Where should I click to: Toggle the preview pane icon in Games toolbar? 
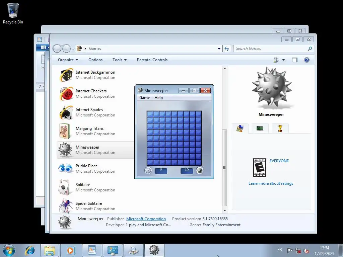click(x=295, y=60)
